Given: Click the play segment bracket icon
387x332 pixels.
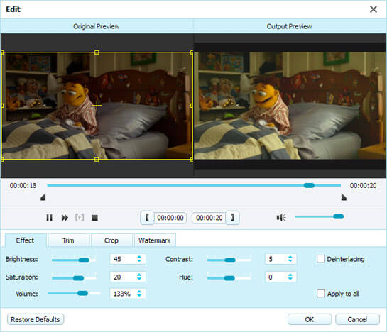Looking at the screenshot, I should [x=80, y=218].
